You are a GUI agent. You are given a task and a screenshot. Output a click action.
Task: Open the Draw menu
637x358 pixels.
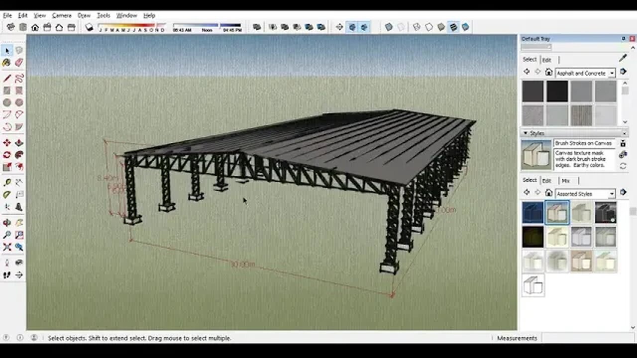(x=84, y=15)
